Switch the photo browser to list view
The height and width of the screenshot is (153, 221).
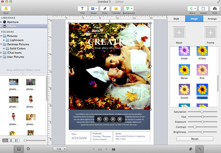[11, 141]
